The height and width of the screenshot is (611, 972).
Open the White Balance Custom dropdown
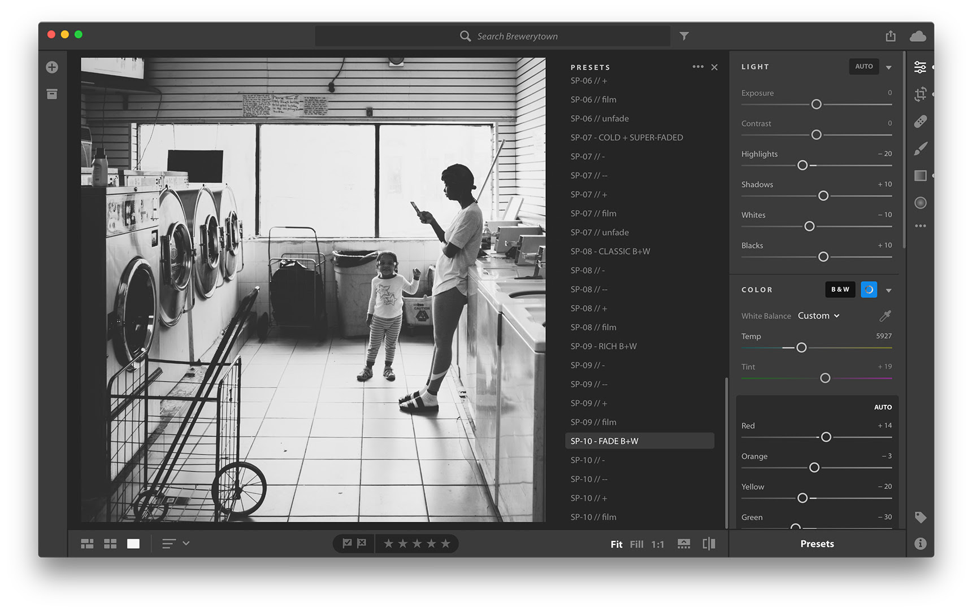(x=819, y=316)
